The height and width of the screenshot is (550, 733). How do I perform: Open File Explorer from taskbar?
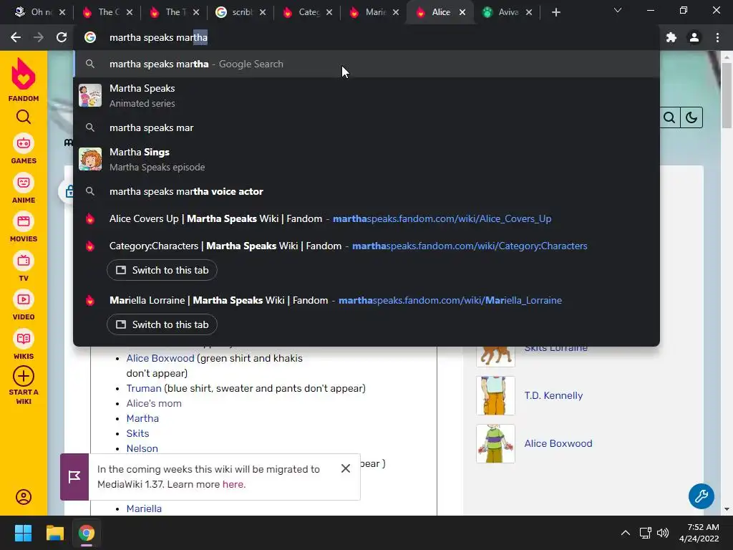(54, 533)
